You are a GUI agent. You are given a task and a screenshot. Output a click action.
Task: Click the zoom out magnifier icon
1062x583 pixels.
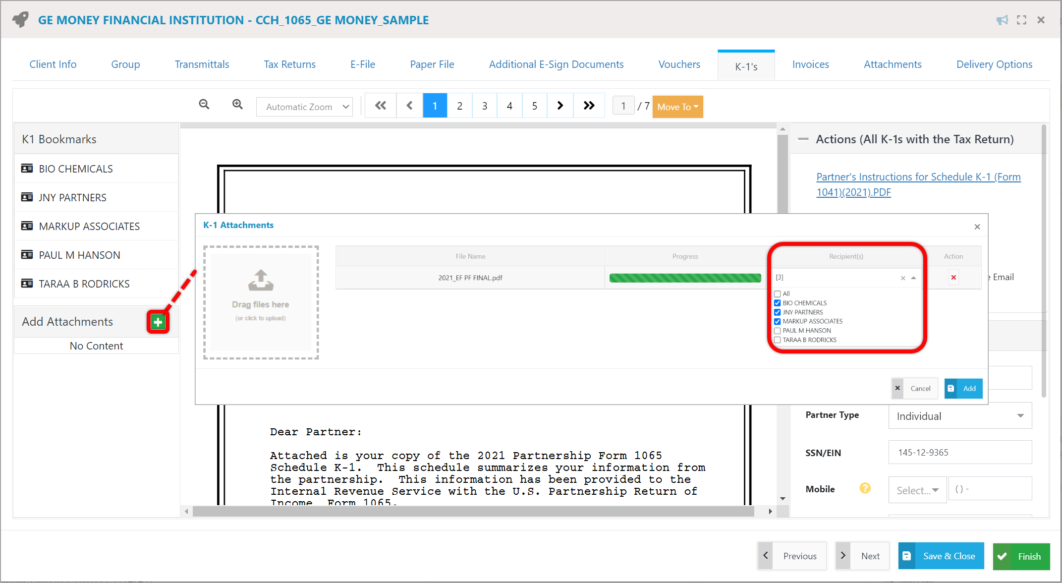204,105
